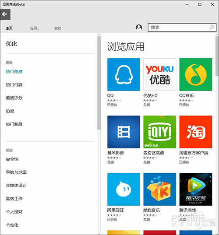Viewport: 219px width, 235px height.
Task: Select the 热卖 chart
Action: 10,111
